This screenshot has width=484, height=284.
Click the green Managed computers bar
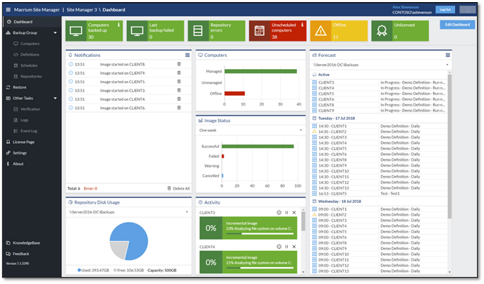(261, 71)
